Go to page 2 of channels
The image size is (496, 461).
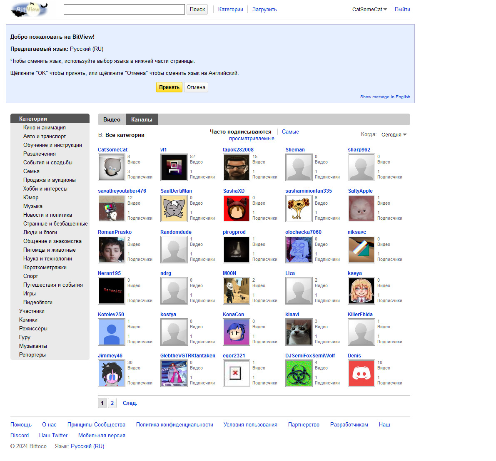pyautogui.click(x=112, y=403)
